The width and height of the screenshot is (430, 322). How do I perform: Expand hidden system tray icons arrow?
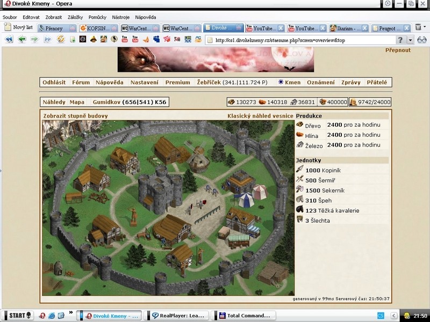395,315
